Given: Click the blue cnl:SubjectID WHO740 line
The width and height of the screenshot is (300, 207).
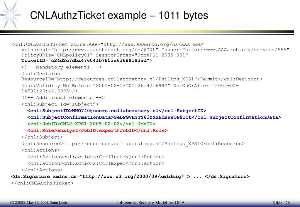Looking at the screenshot, I should click(117, 111).
